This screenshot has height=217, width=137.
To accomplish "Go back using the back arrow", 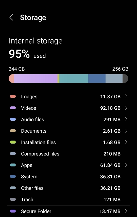I will (x=11, y=17).
